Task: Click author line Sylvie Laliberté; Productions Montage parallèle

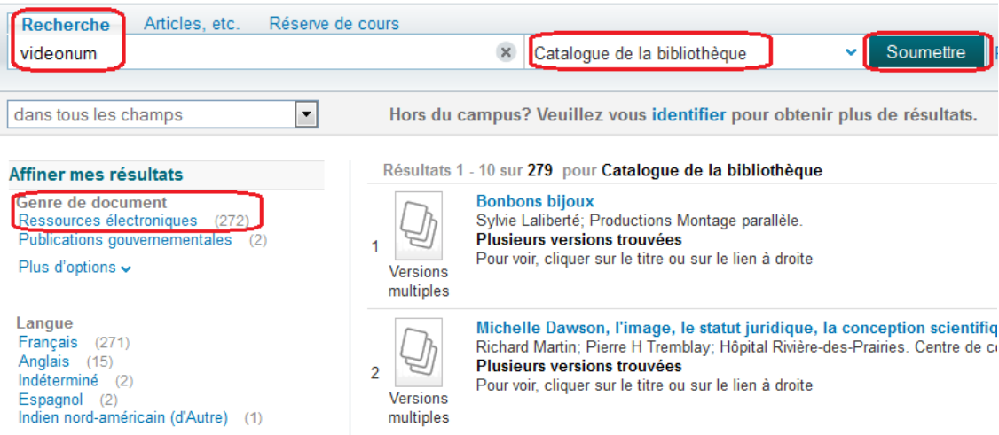Action: [640, 221]
